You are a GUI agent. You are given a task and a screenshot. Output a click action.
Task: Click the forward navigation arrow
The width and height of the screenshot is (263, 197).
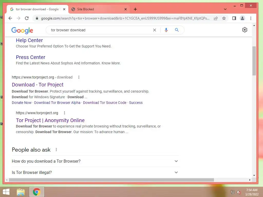(18, 18)
